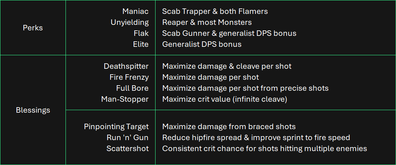This screenshot has height=165, width=396.
Task: Click the Fire Frenzy blessing label
Action: click(129, 77)
